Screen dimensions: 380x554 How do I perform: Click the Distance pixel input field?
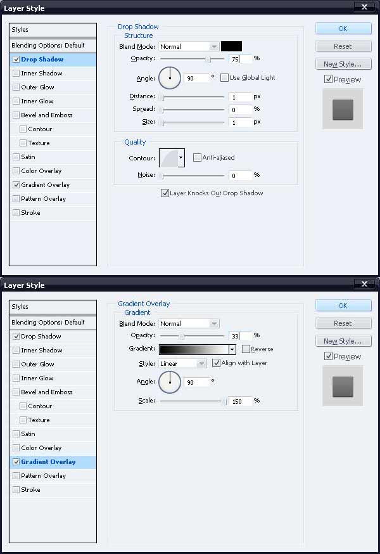(241, 97)
